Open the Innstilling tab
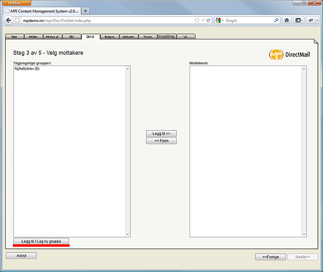Image resolution: width=323 pixels, height=272 pixels. point(167,37)
